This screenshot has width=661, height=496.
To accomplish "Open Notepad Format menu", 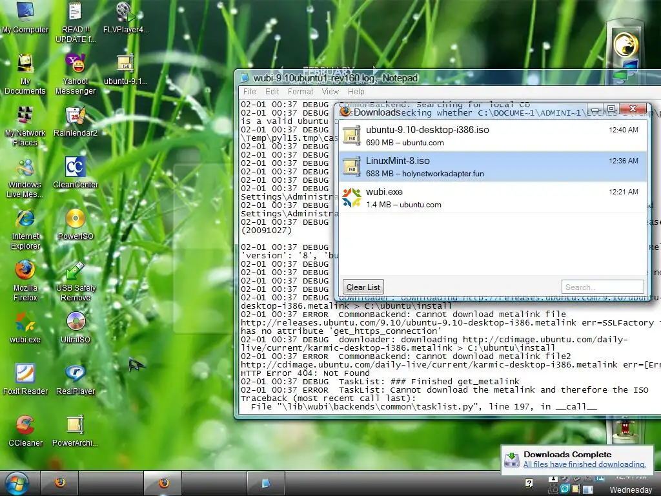I will [301, 92].
